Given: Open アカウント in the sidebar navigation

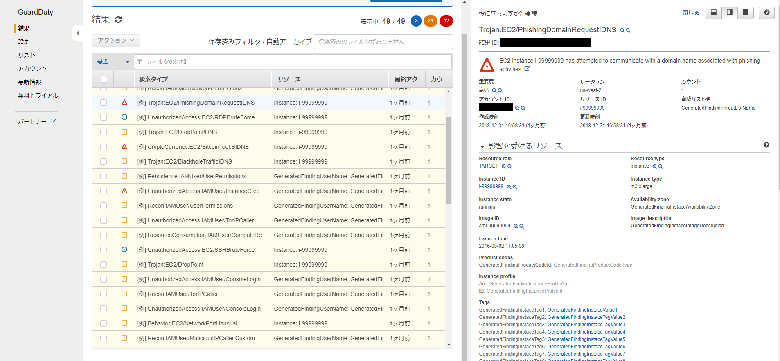Looking at the screenshot, I should pos(32,69).
